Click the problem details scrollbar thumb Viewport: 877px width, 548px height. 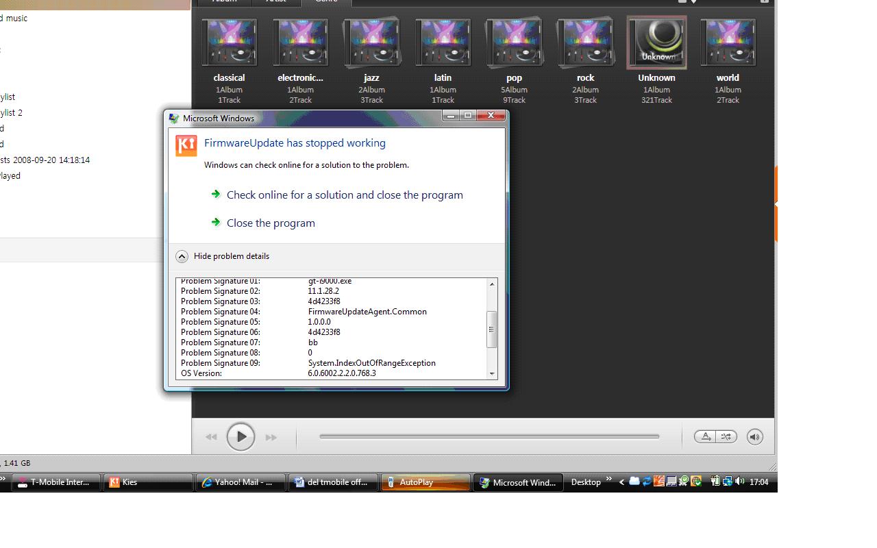pos(491,329)
